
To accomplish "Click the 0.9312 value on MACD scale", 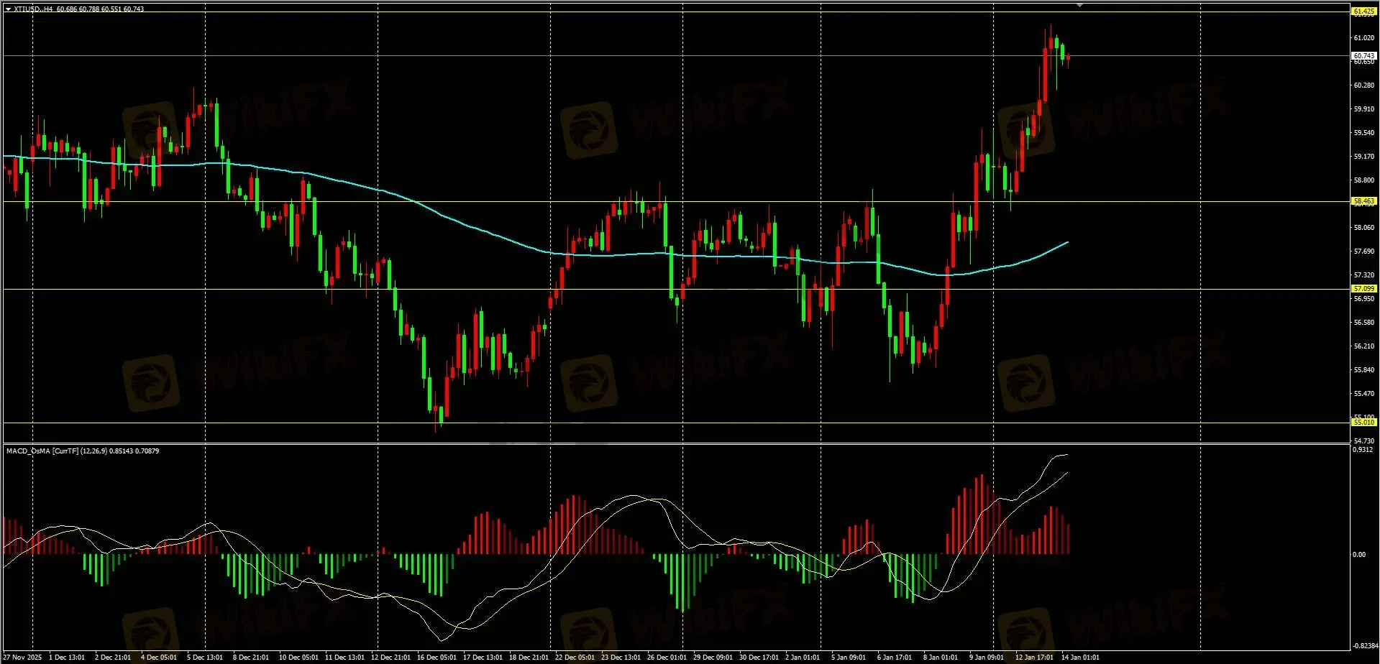I will coord(1363,450).
